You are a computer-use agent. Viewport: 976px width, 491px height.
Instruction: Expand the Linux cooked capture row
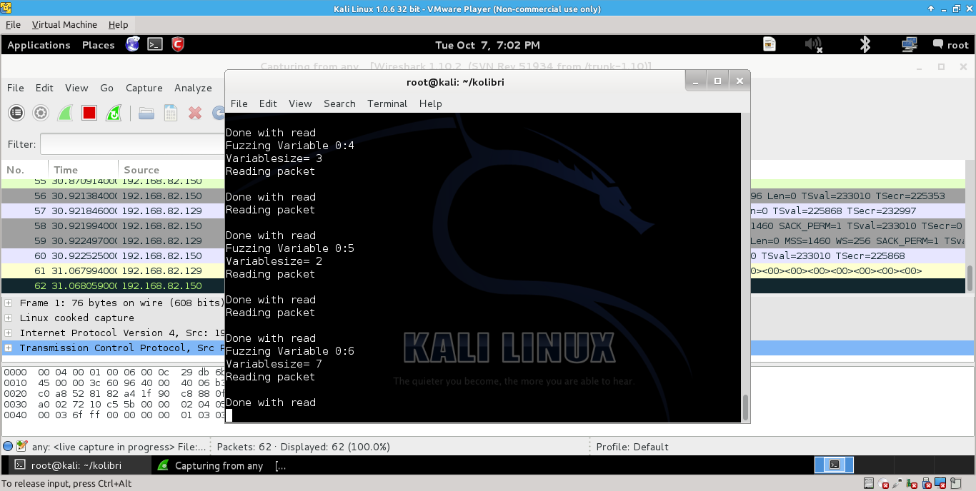tap(9, 318)
